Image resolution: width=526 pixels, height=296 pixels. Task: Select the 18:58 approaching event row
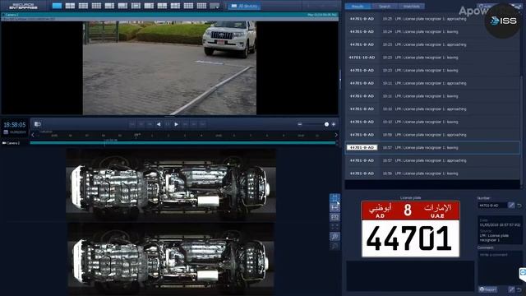432,135
